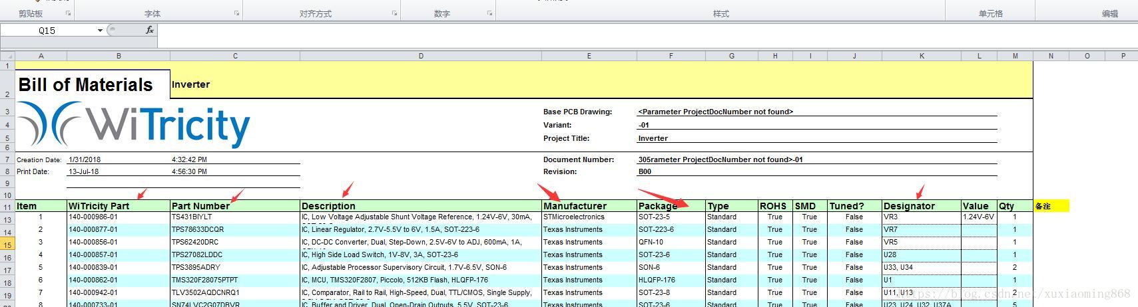The image size is (1138, 307).
Task: Select the 'Designator' heading cell
Action: click(x=922, y=206)
